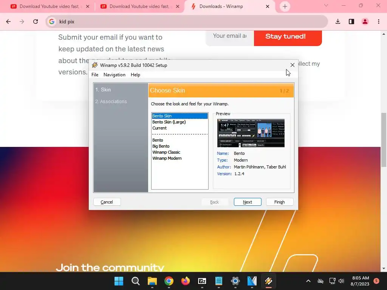
Task: Close the Winamp Setup dialog
Action: point(293,65)
